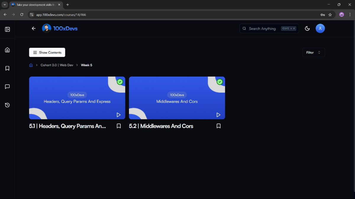Click the 100xDevs brand name link

(x=65, y=28)
